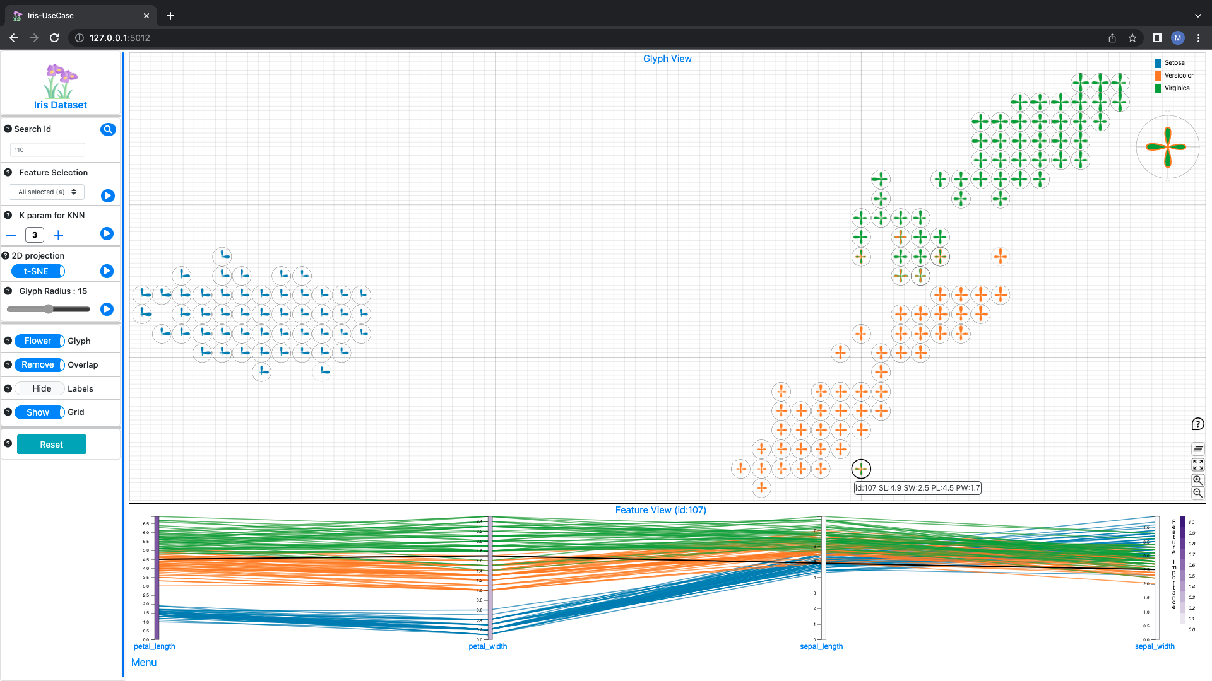Toggle Flower Glyph switch off
Viewport: 1212px width, 681px height.
(x=40, y=340)
